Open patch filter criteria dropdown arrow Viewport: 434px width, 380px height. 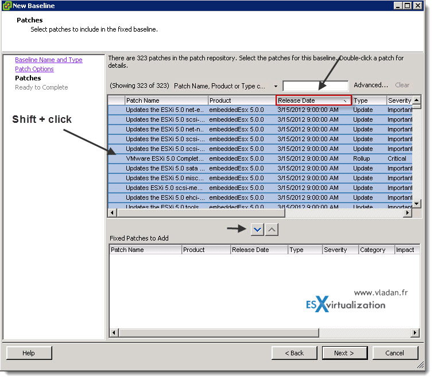click(276, 86)
